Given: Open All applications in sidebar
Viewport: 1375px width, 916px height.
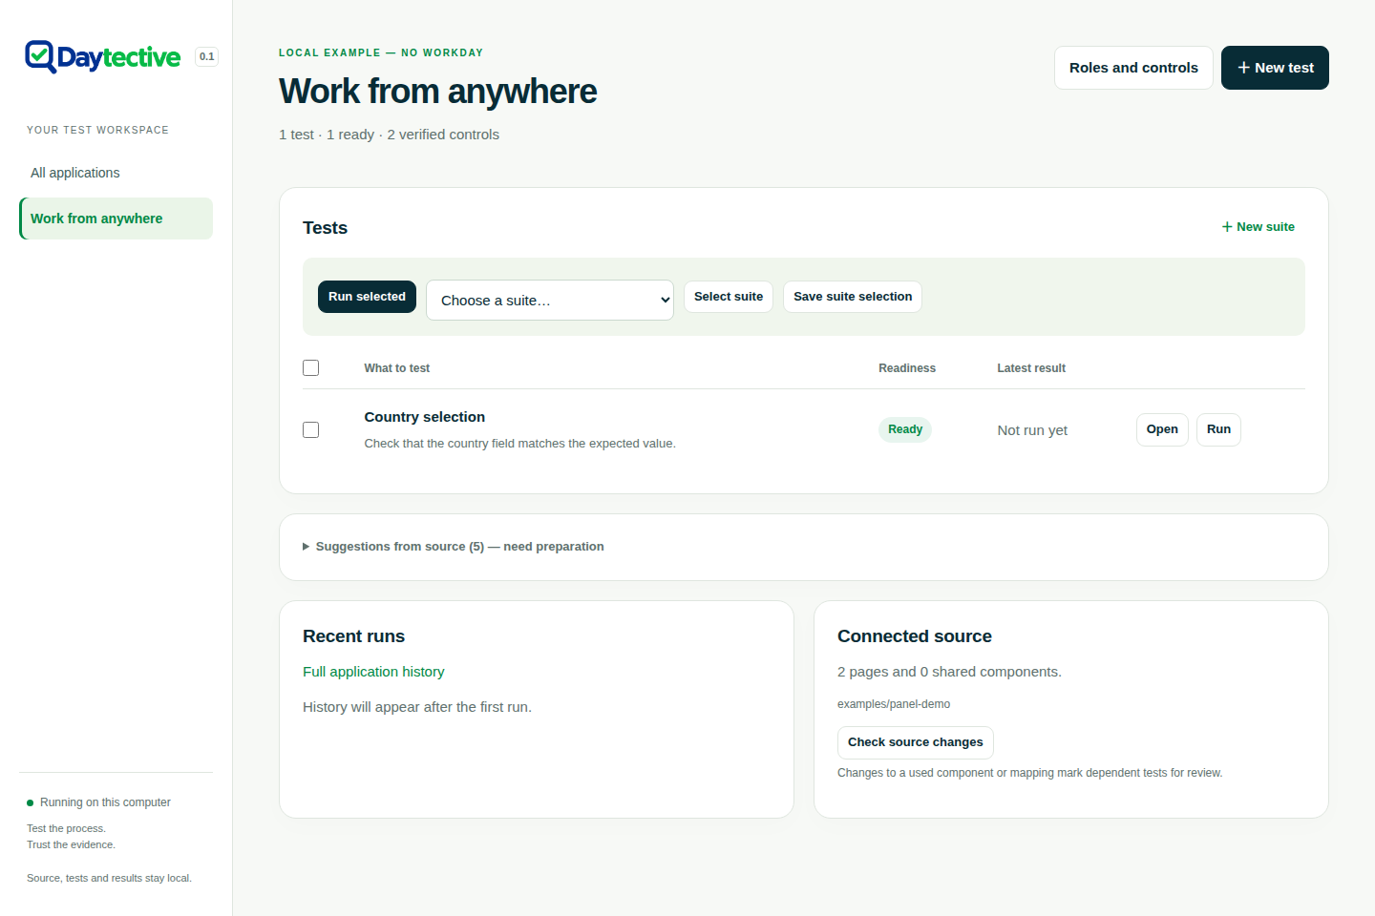Looking at the screenshot, I should click(116, 173).
